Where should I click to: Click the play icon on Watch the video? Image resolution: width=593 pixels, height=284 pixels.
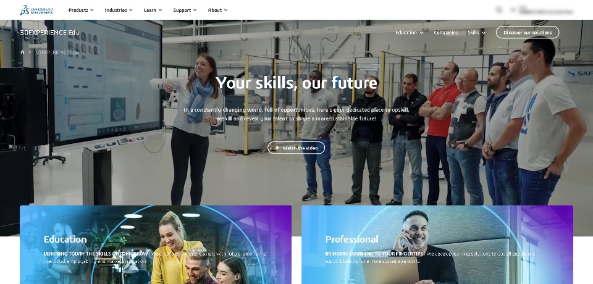(277, 148)
